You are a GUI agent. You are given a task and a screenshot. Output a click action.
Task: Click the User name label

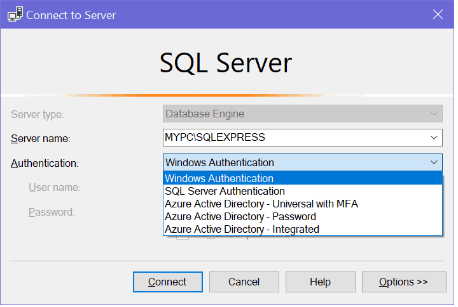click(54, 188)
